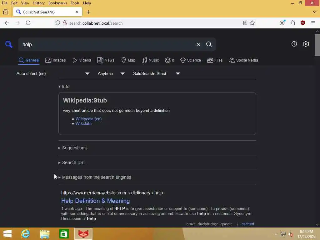Click the insecure connection lock icon
The height and width of the screenshot is (240, 320).
tap(64, 23)
